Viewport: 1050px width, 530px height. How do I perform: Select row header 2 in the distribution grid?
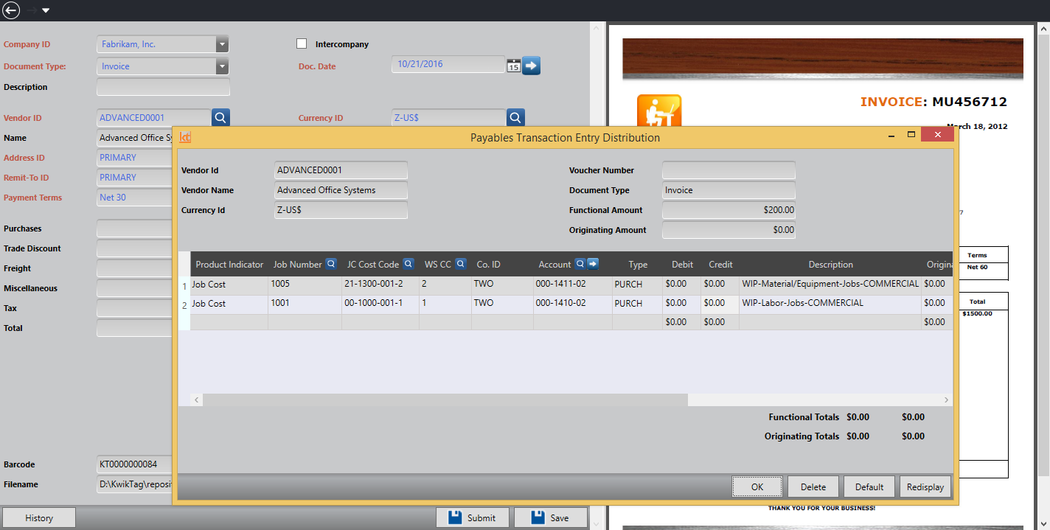pos(184,304)
